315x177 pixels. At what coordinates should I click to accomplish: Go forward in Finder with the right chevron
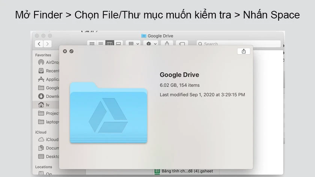pos(47,44)
